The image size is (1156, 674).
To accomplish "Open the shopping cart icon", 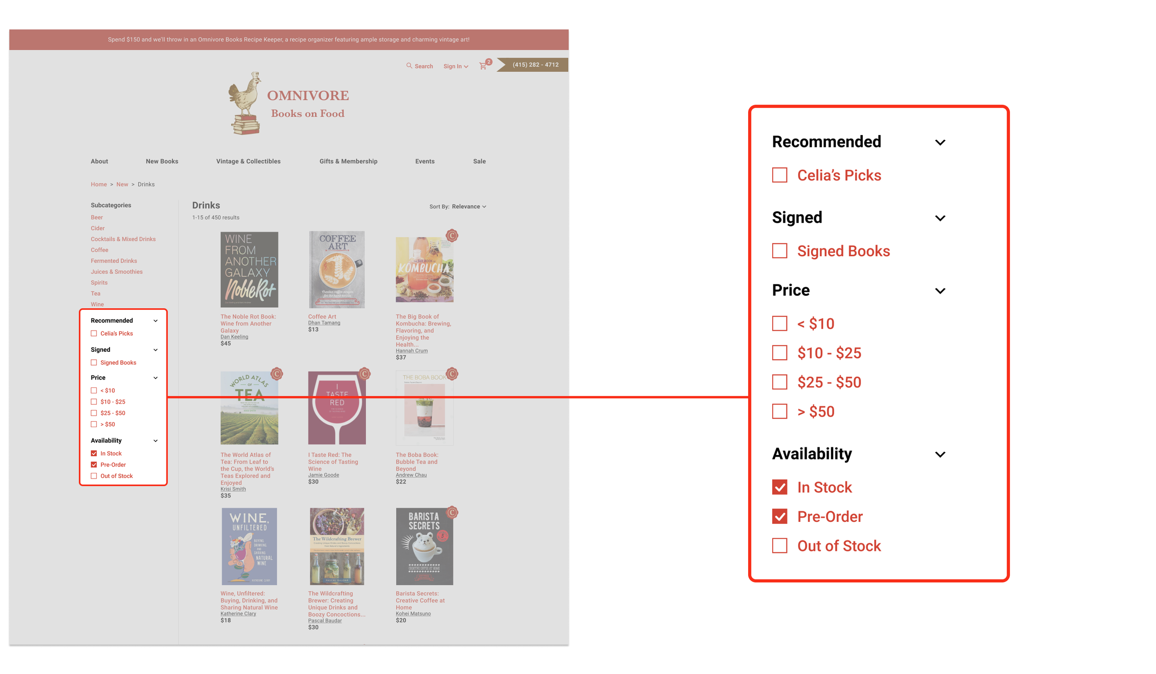I will (x=483, y=66).
